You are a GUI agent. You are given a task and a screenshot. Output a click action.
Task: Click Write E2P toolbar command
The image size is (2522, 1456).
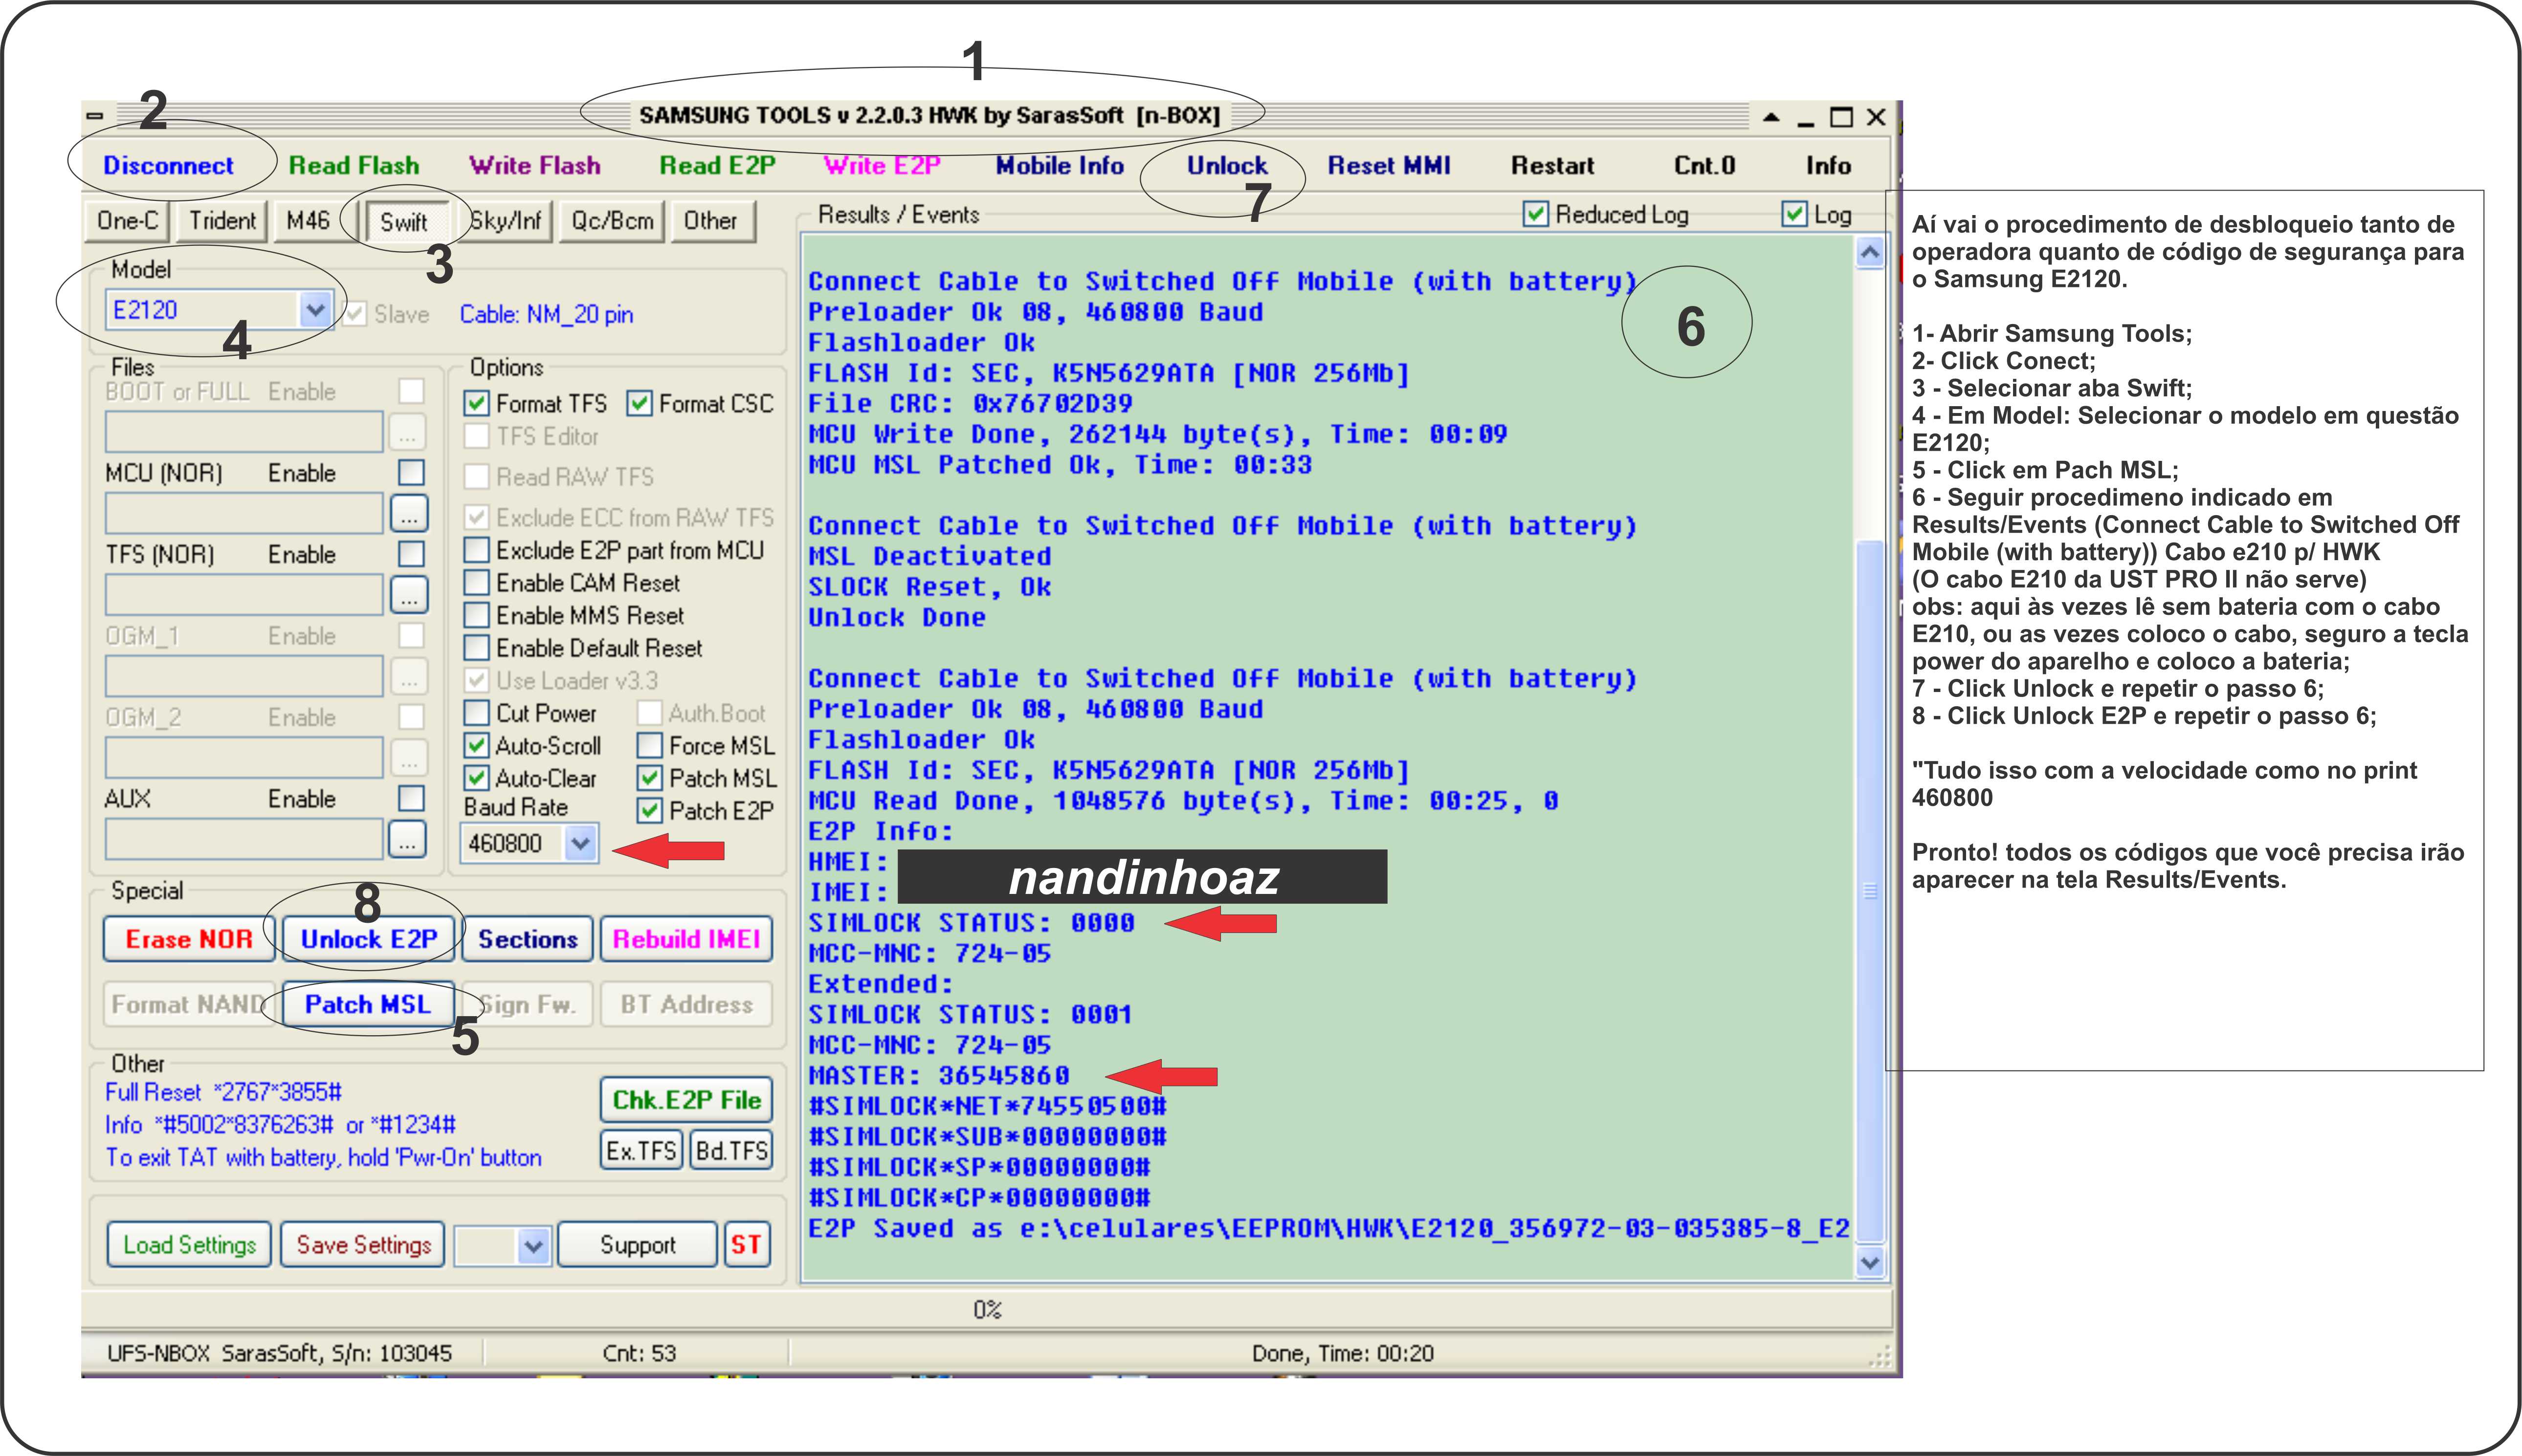point(882,165)
